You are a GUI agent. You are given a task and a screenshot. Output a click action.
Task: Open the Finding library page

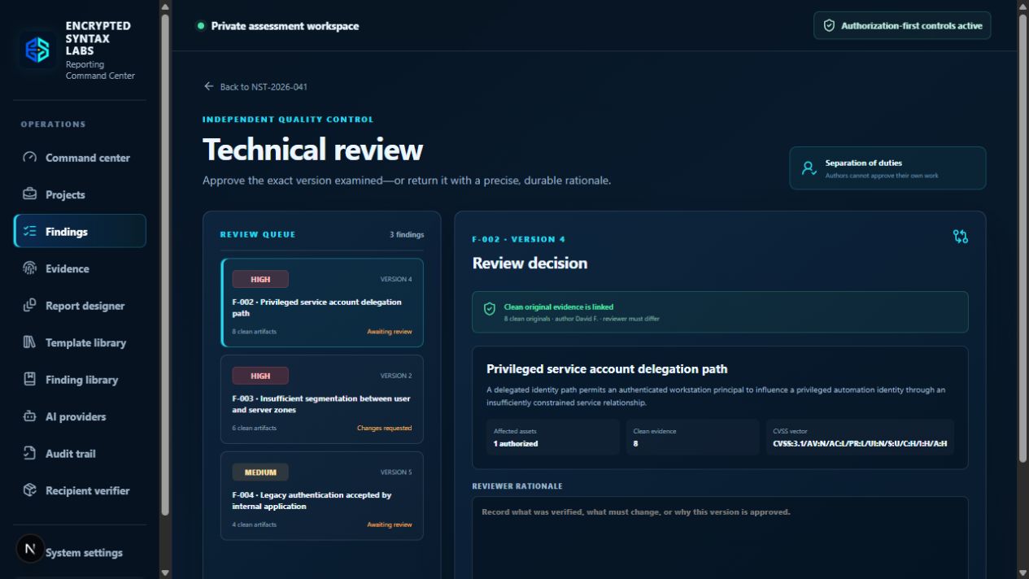pos(80,380)
